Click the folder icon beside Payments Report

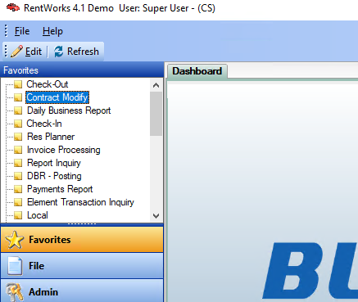coord(18,189)
